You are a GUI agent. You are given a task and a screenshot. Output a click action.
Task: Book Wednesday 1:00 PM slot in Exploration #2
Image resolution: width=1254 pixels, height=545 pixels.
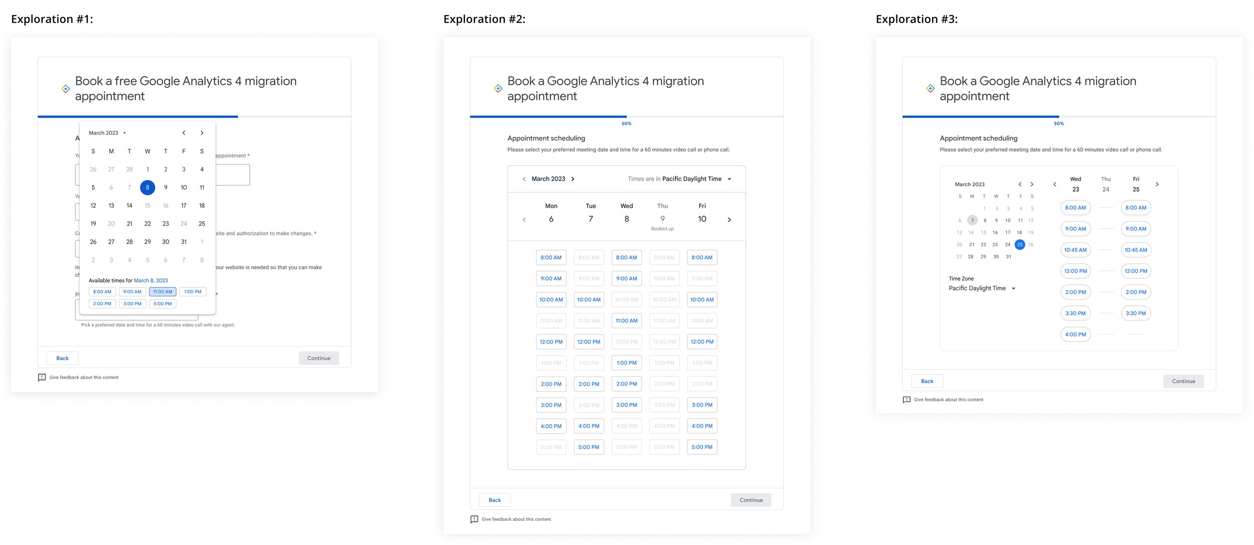[626, 363]
